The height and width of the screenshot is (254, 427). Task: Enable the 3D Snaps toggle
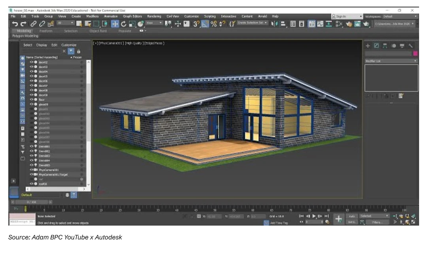point(195,24)
